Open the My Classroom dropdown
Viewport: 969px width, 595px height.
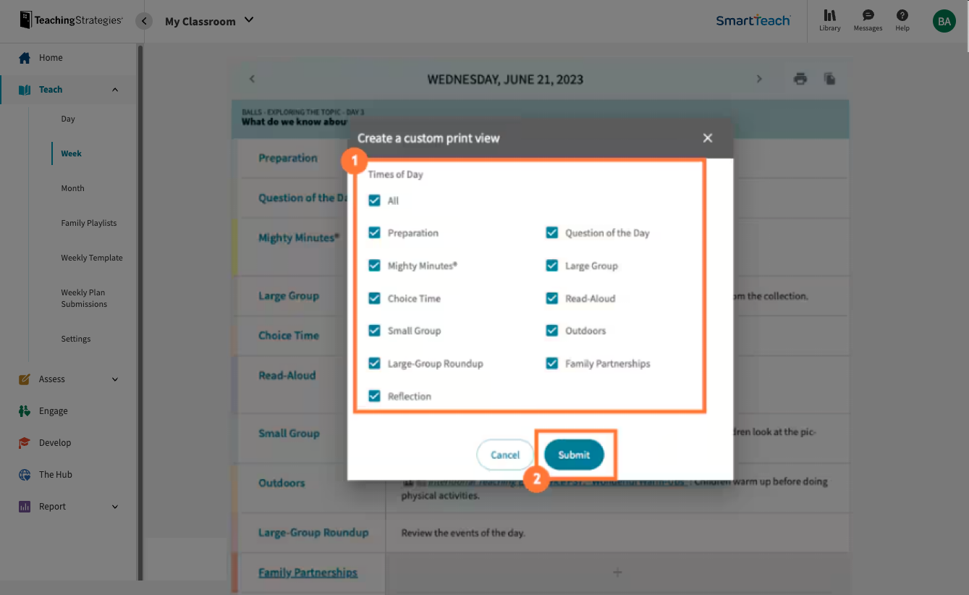[x=209, y=21]
